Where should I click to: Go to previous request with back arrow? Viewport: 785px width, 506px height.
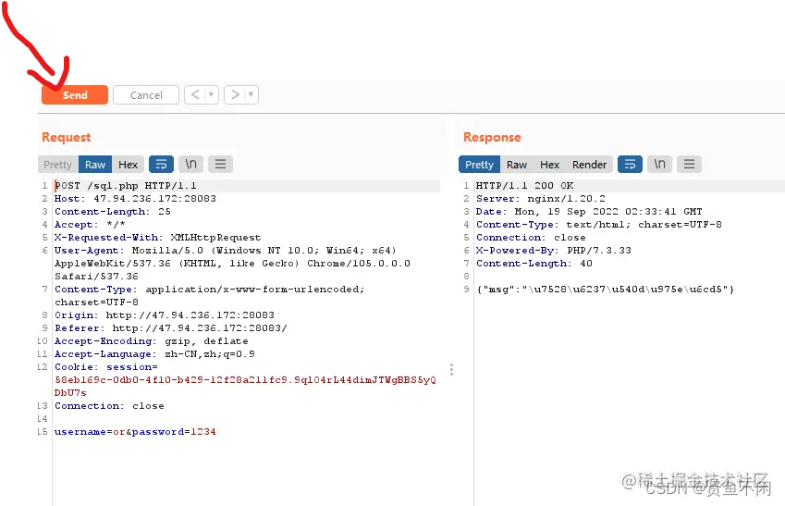pyautogui.click(x=195, y=94)
